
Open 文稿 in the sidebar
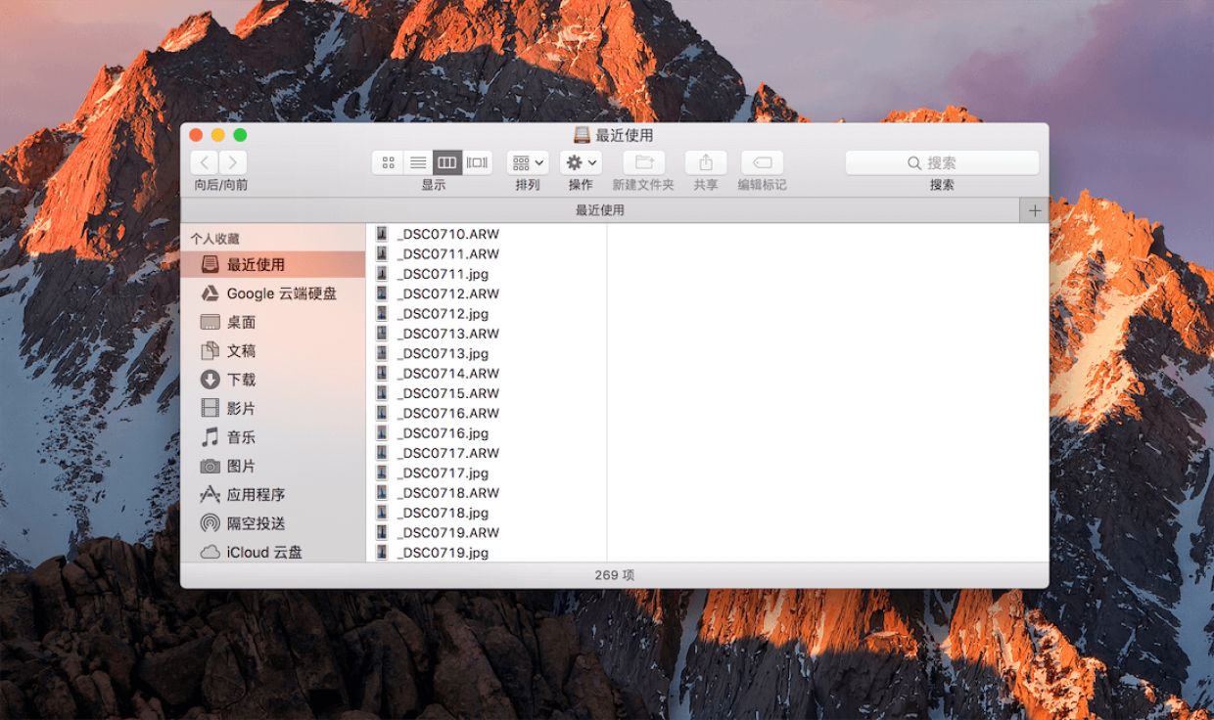coord(273,350)
